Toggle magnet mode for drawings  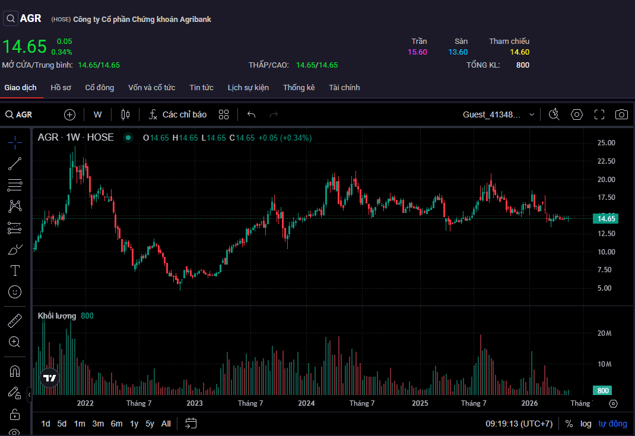coord(15,371)
